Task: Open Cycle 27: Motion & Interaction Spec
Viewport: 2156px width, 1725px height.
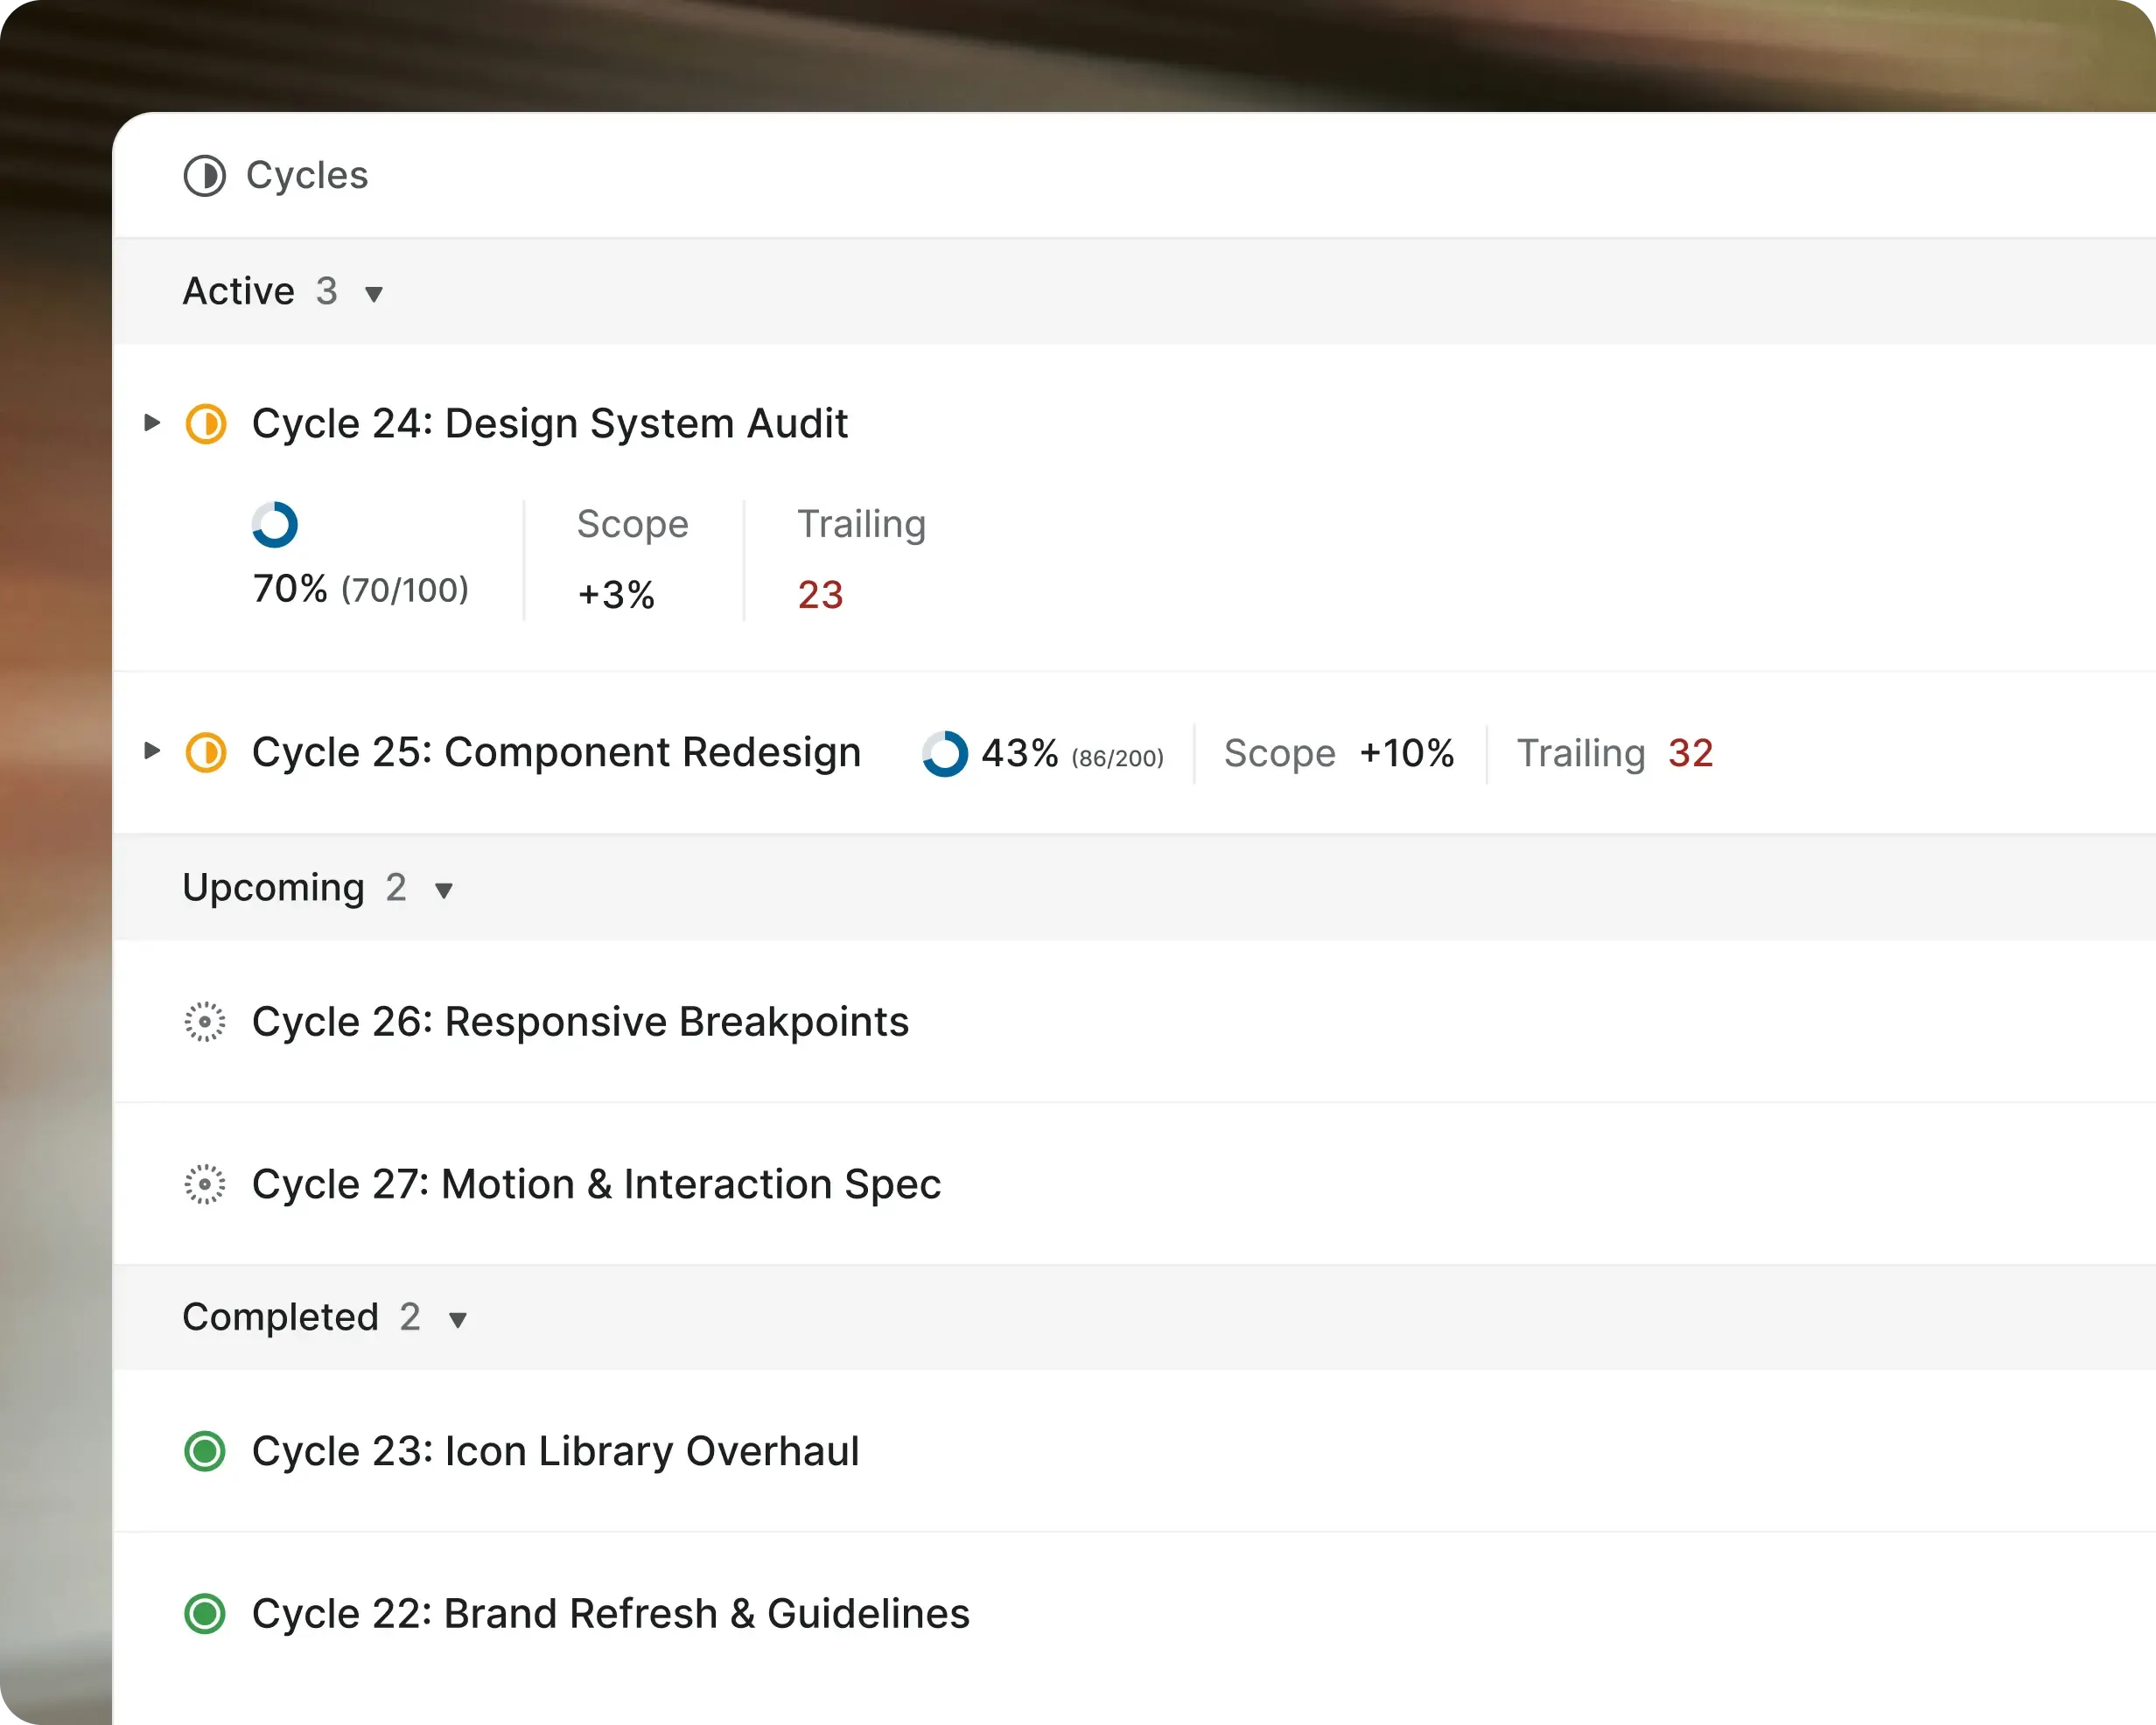Action: [x=596, y=1184]
